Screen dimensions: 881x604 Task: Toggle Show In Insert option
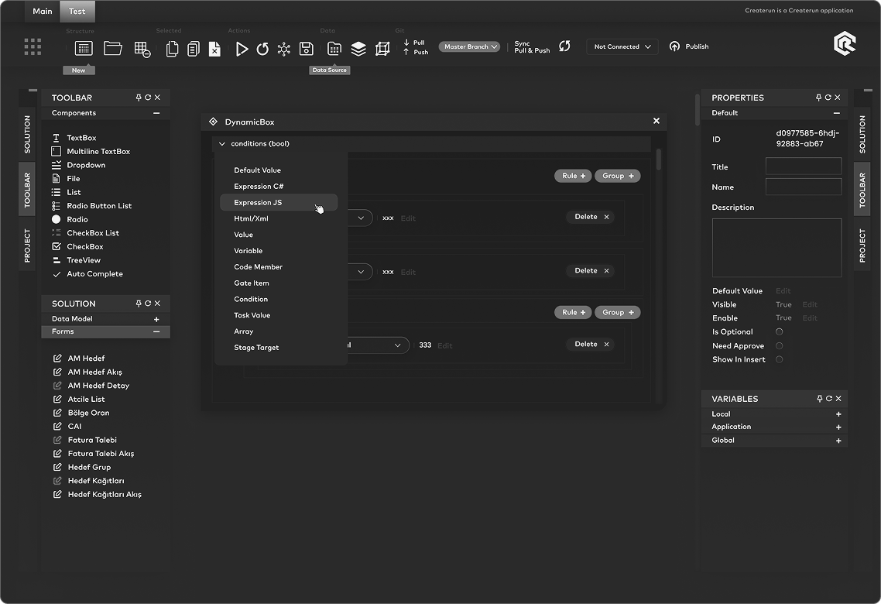[779, 359]
